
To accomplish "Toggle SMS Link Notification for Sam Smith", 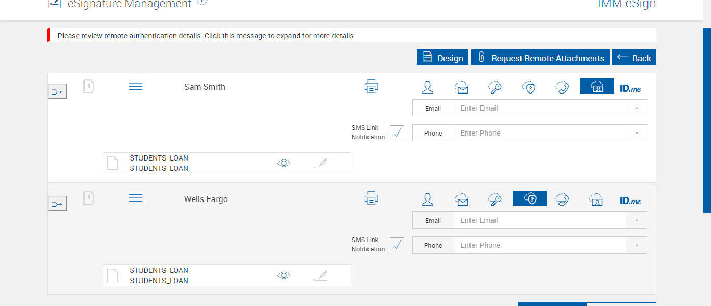I will pyautogui.click(x=397, y=132).
